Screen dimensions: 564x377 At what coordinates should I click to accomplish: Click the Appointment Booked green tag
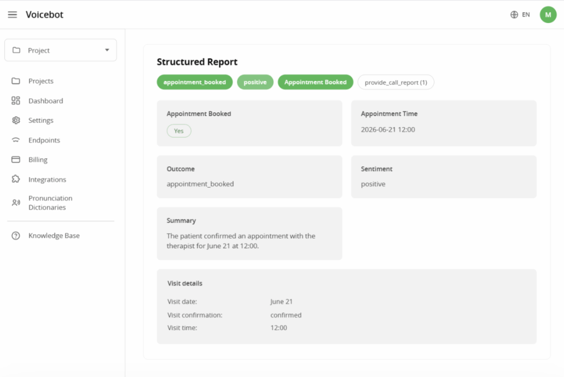coord(316,82)
